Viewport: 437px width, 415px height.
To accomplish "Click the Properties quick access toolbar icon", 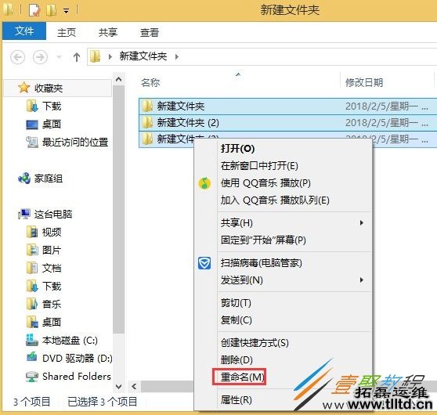I will coord(34,10).
